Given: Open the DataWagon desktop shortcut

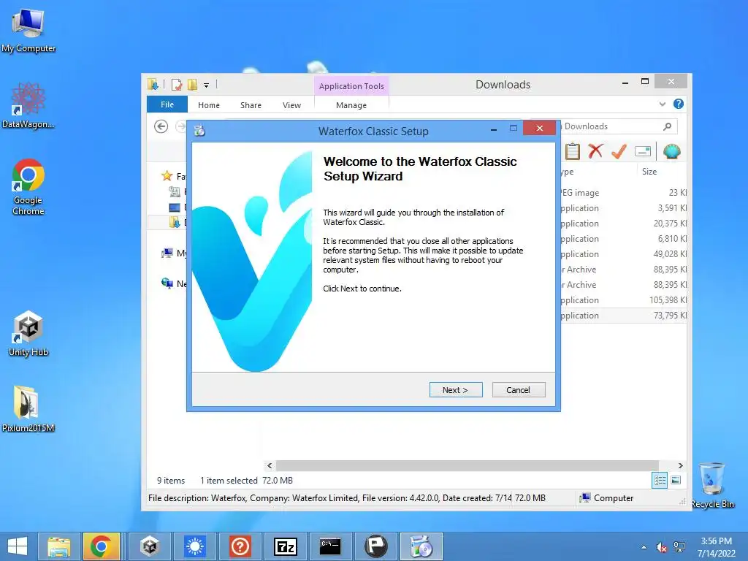Looking at the screenshot, I should 28,106.
